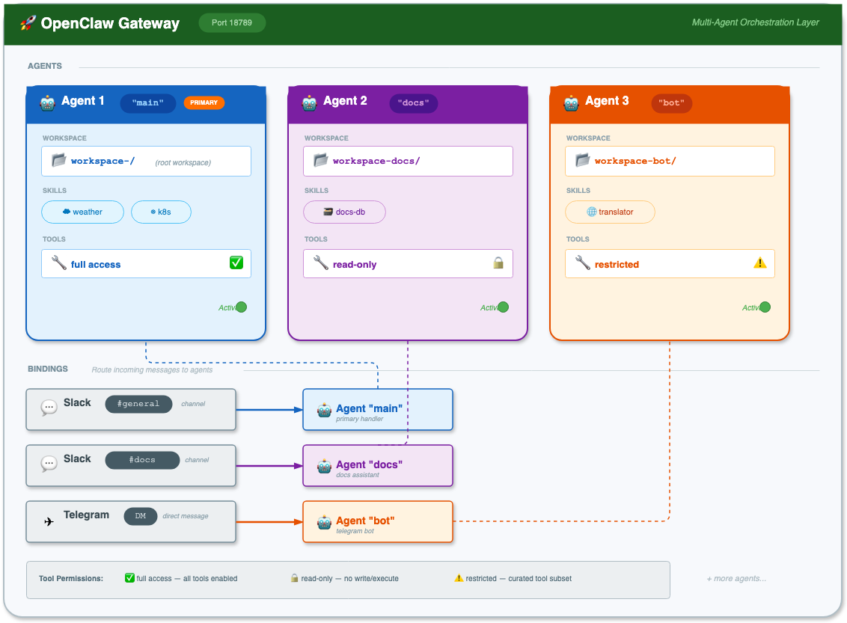
Task: Open the "docs" tag on Agent 2
Action: tap(413, 102)
